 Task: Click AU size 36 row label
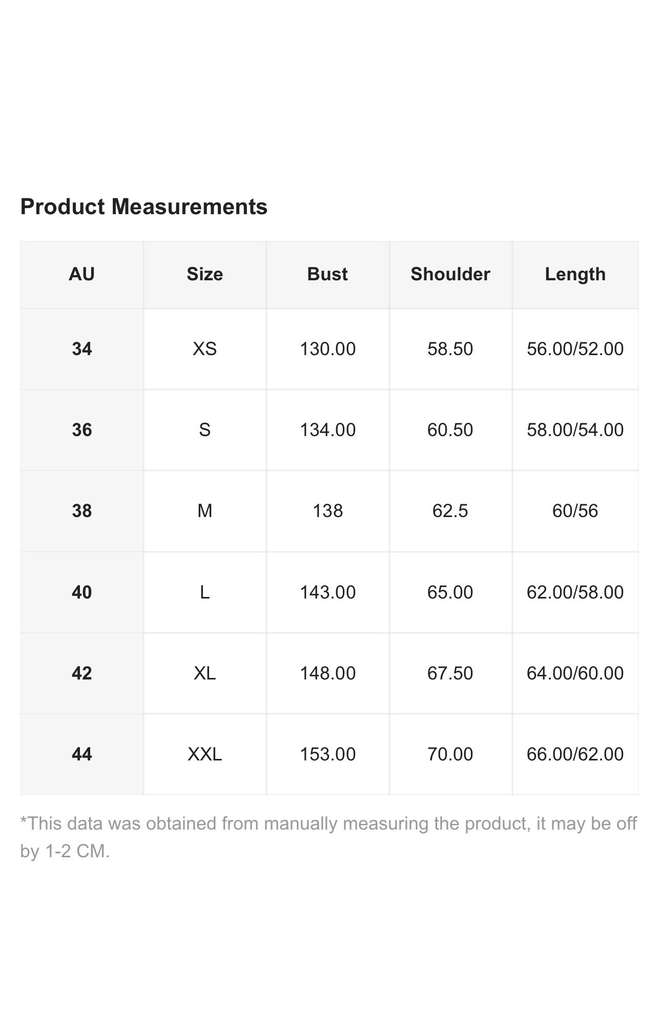coord(82,430)
